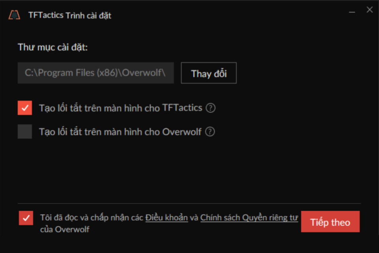Minimize the installer window

click(352, 12)
